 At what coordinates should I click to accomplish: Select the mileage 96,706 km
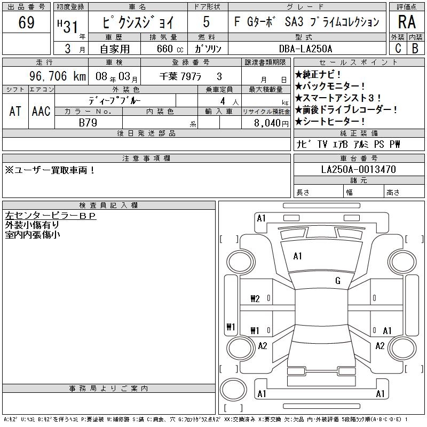click(58, 76)
